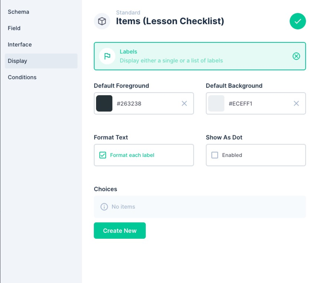This screenshot has height=283, width=316.
Task: Click Create New choice button
Action: (x=120, y=231)
